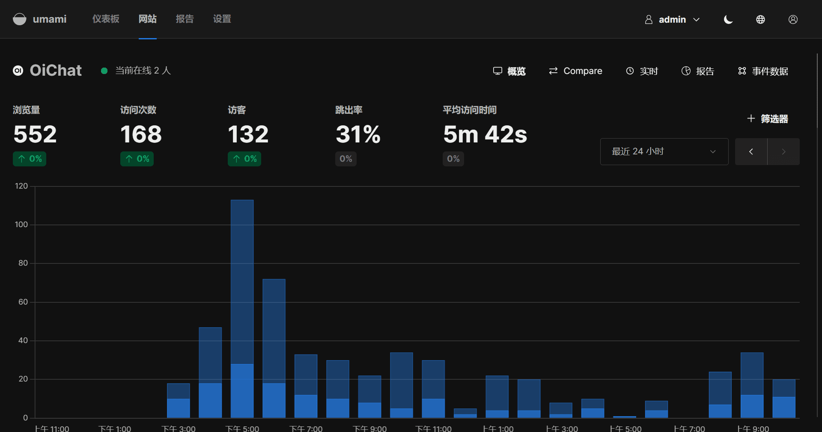Screen dimensions: 822x432
Task: Go to previous time period arrow
Action: (x=751, y=151)
